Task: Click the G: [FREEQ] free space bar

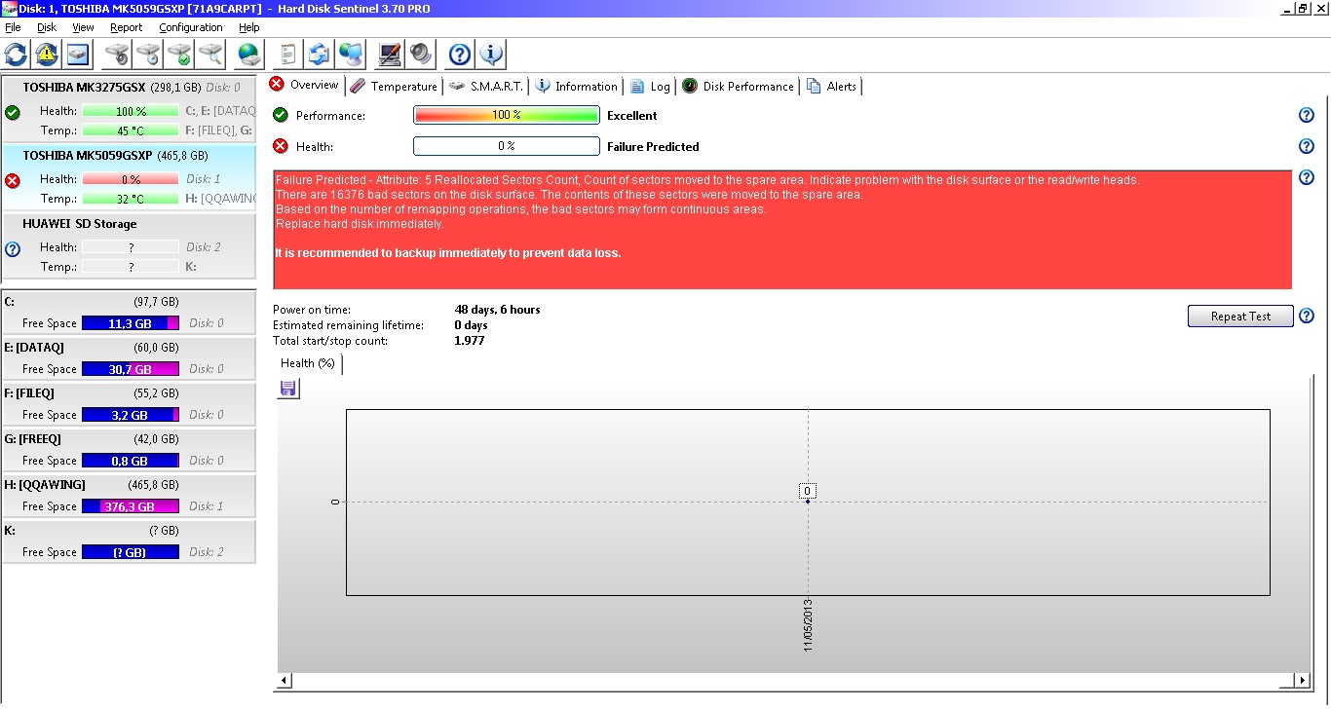Action: pos(131,461)
